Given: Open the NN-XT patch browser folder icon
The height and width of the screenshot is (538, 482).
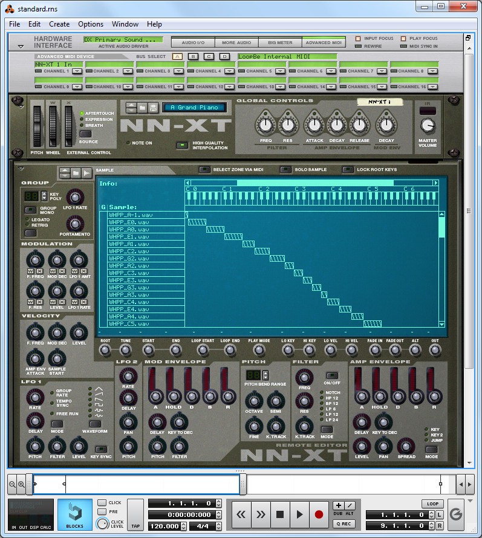Looking at the screenshot, I should pyautogui.click(x=142, y=108).
